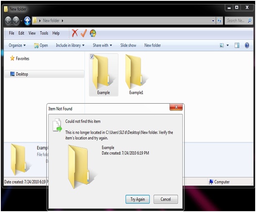Open the Tools menu
Screen dimensions: 256x212
coord(44,33)
